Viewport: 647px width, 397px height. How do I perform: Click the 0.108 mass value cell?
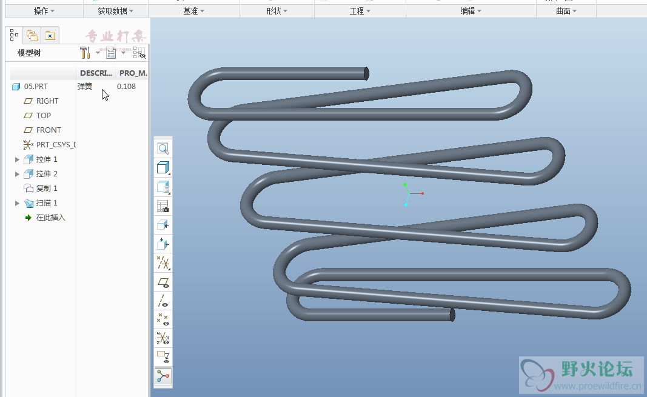pyautogui.click(x=126, y=87)
